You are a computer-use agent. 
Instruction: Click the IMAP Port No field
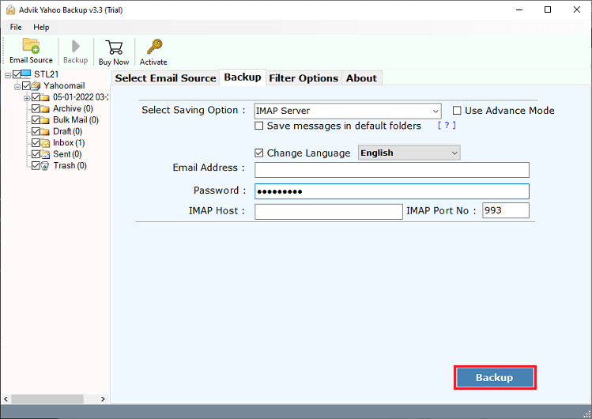(x=506, y=210)
